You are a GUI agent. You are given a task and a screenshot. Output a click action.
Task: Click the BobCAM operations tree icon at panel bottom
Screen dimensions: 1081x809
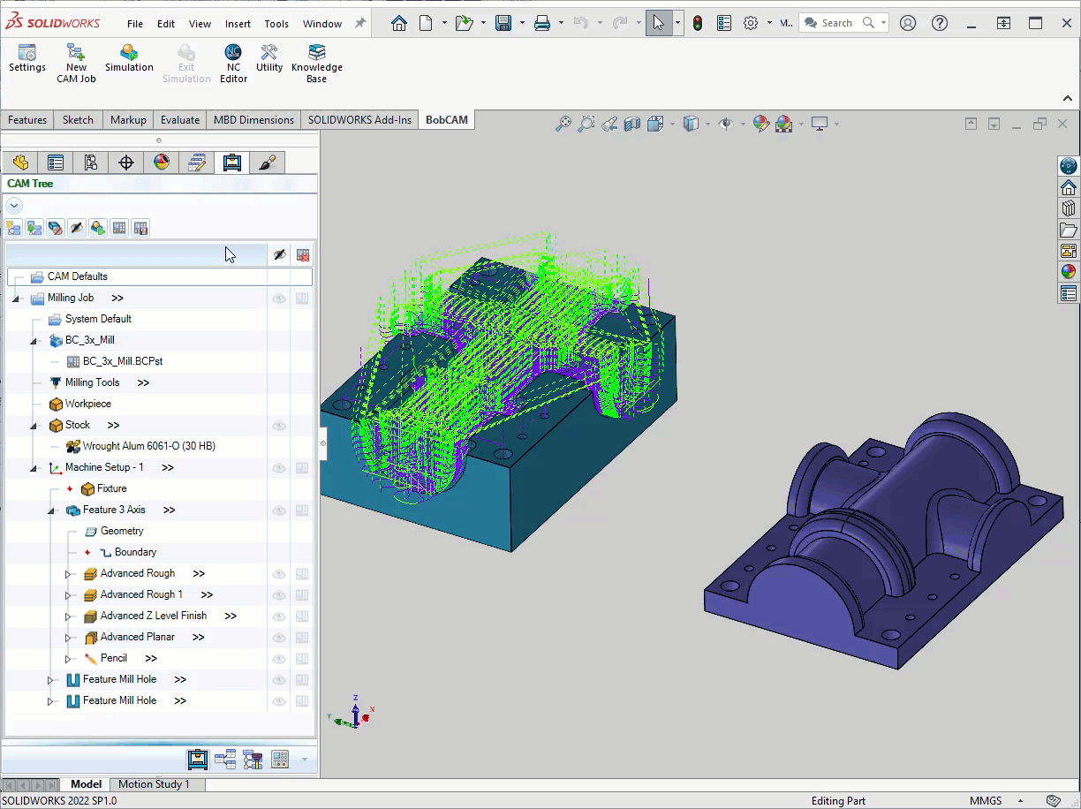click(x=225, y=759)
